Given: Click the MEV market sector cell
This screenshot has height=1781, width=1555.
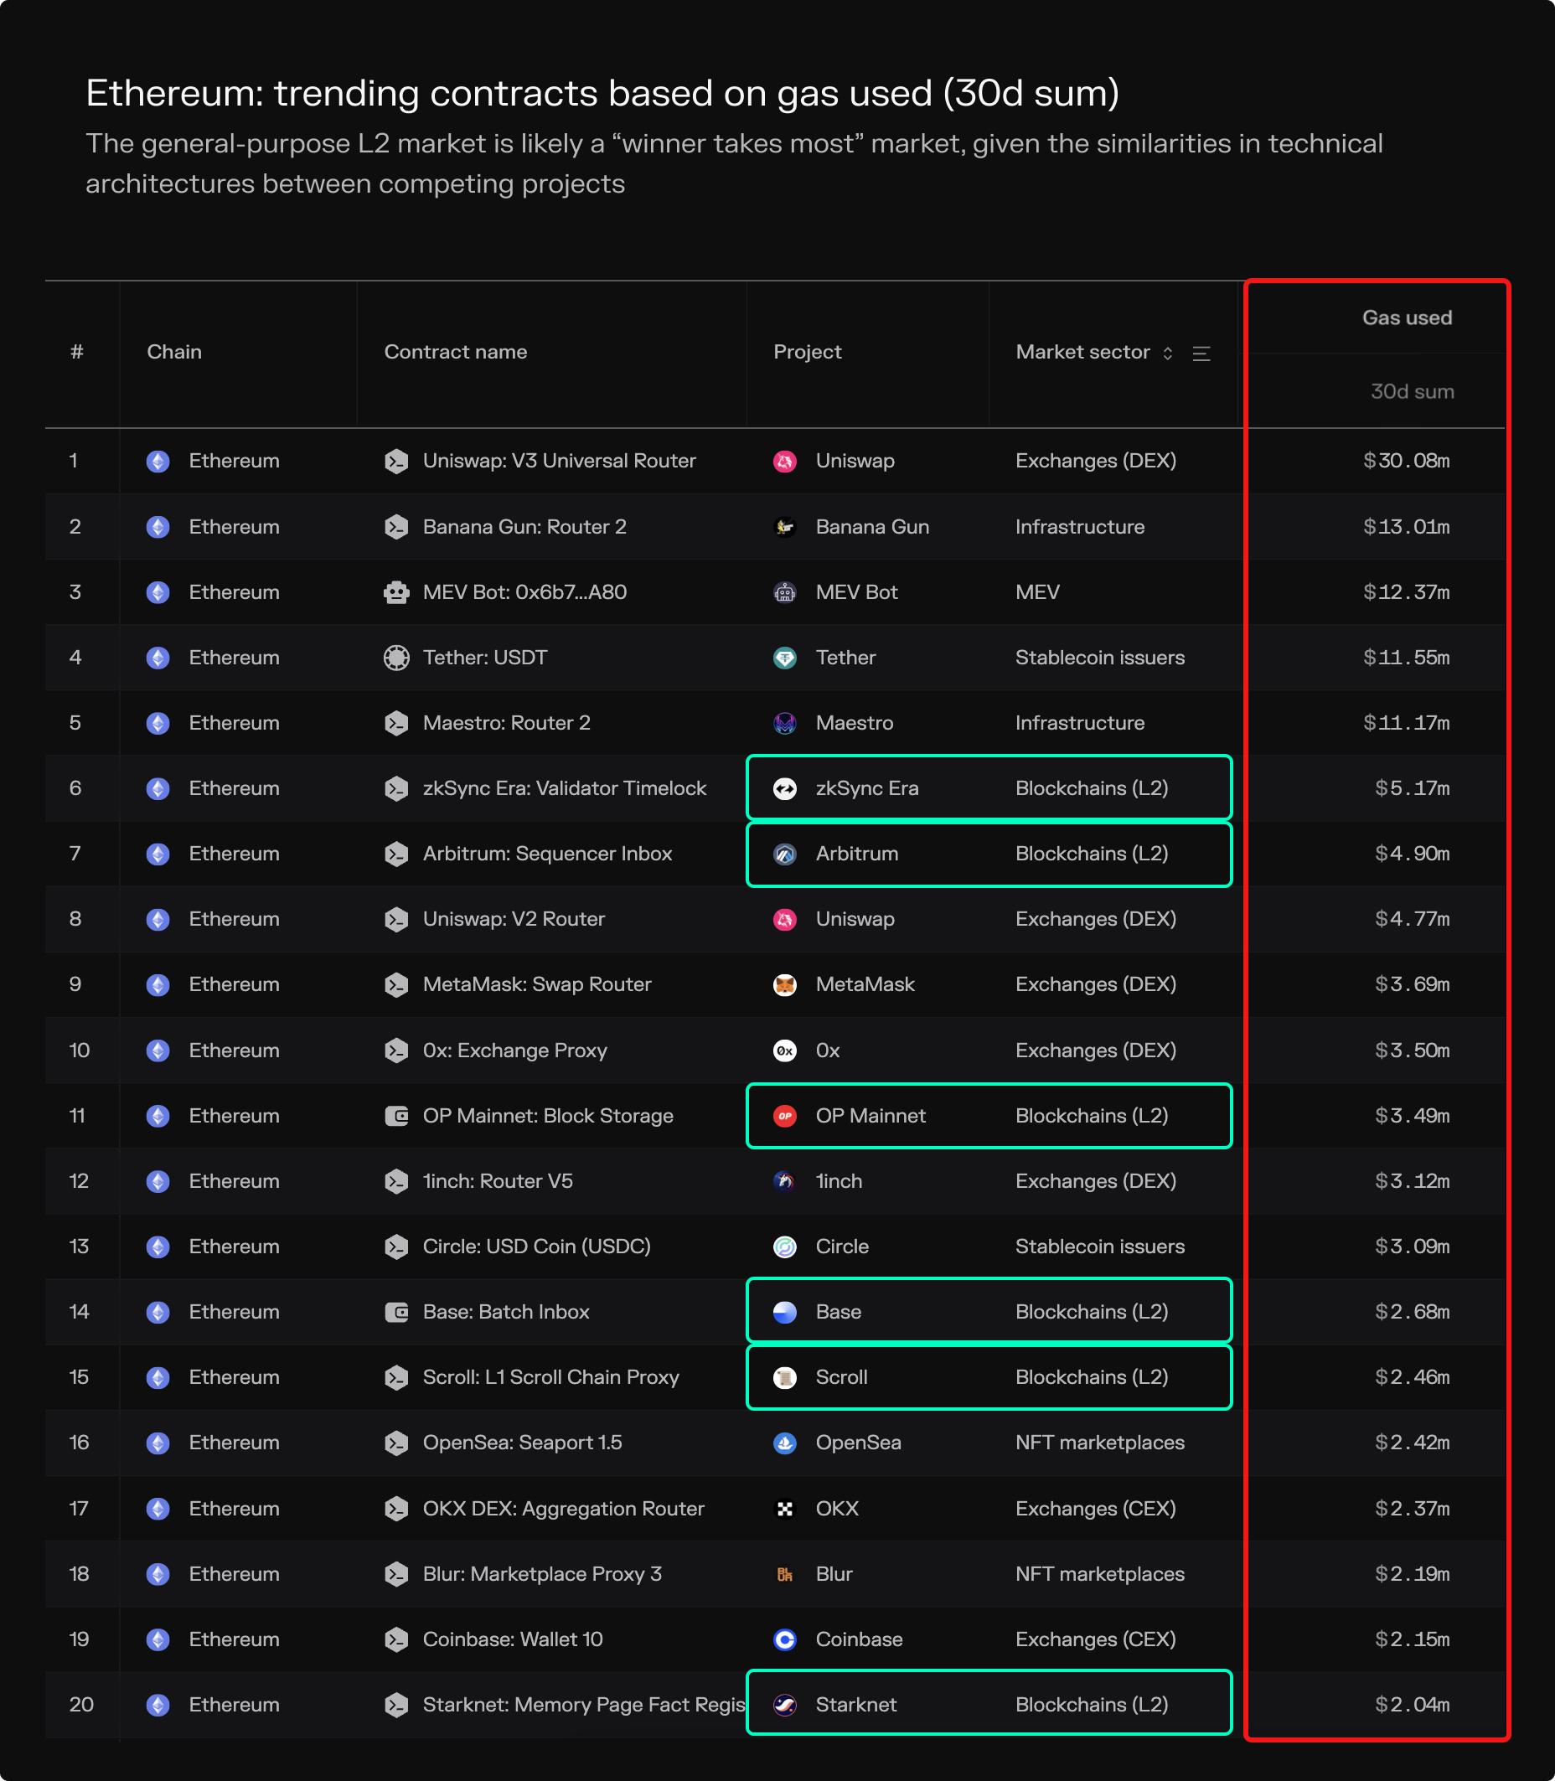Looking at the screenshot, I should pos(1037,592).
